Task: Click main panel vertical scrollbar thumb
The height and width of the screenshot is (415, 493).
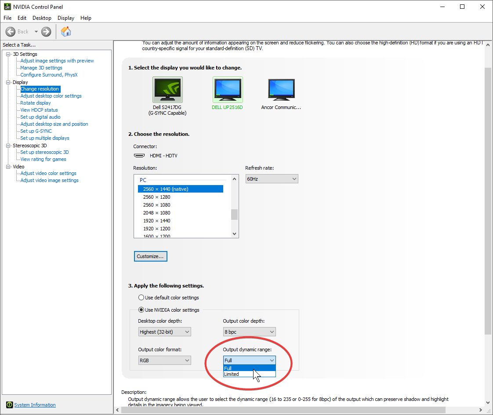Action: tap(488, 201)
